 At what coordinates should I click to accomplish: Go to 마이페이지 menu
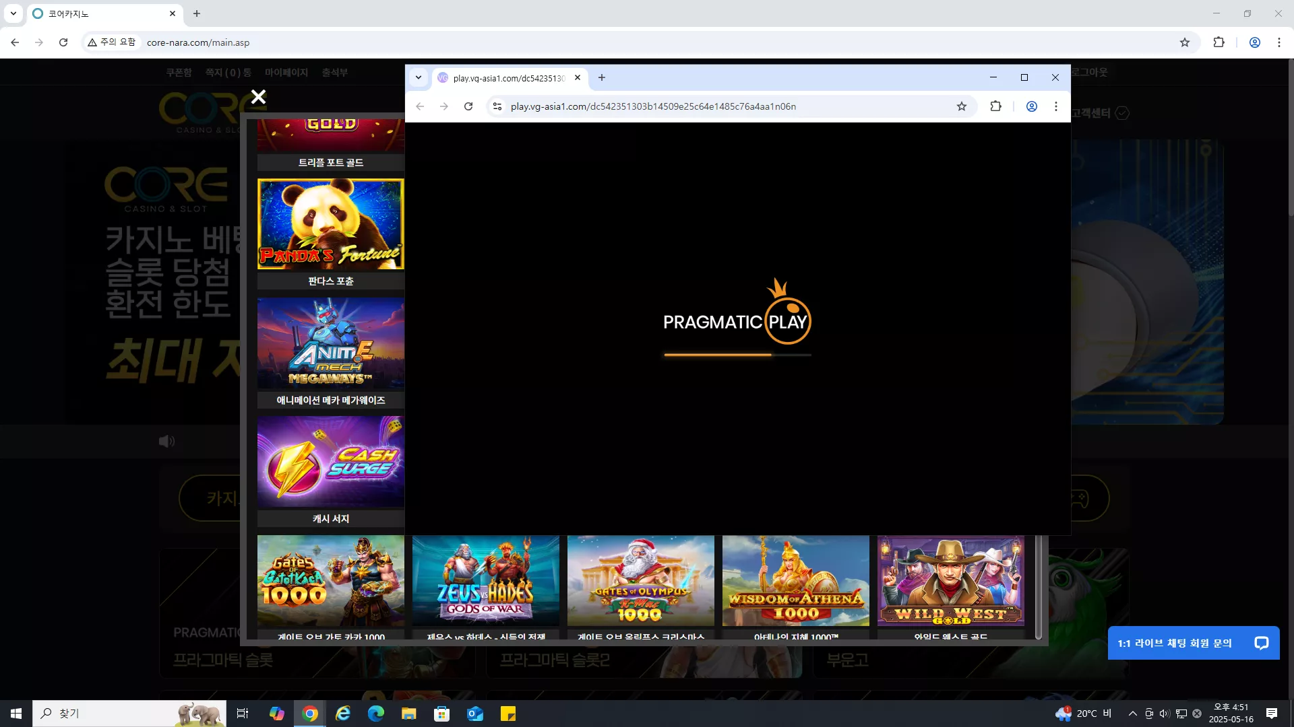pos(286,73)
